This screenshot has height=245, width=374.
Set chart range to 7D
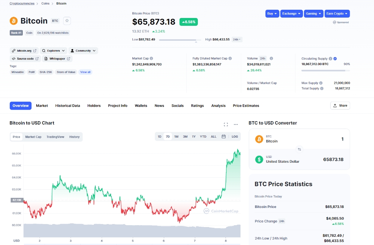click(x=168, y=137)
